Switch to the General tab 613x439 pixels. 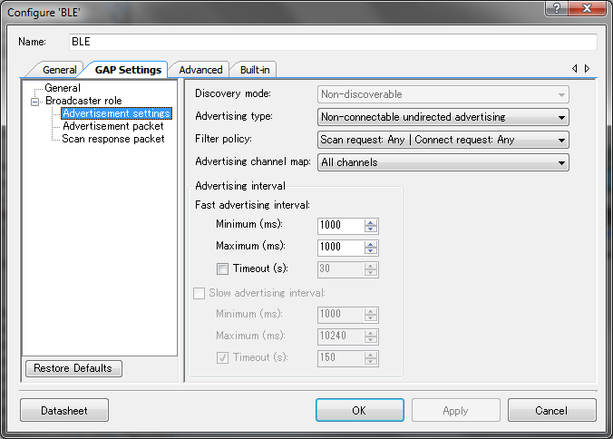60,70
